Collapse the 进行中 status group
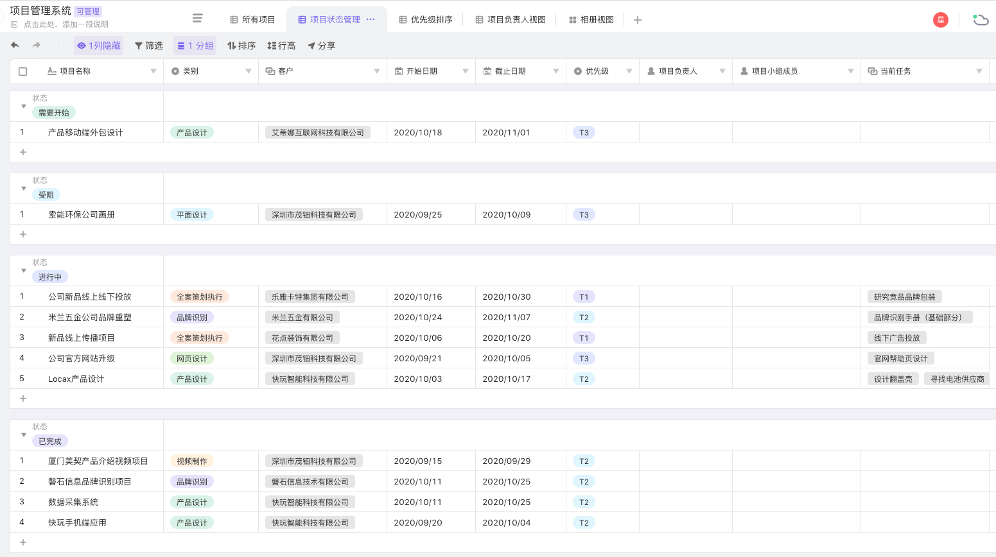This screenshot has width=996, height=557. pos(23,272)
